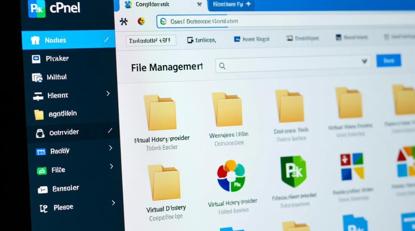Click the blue icon beside Raobly
The image size is (415, 231).
tap(41, 152)
